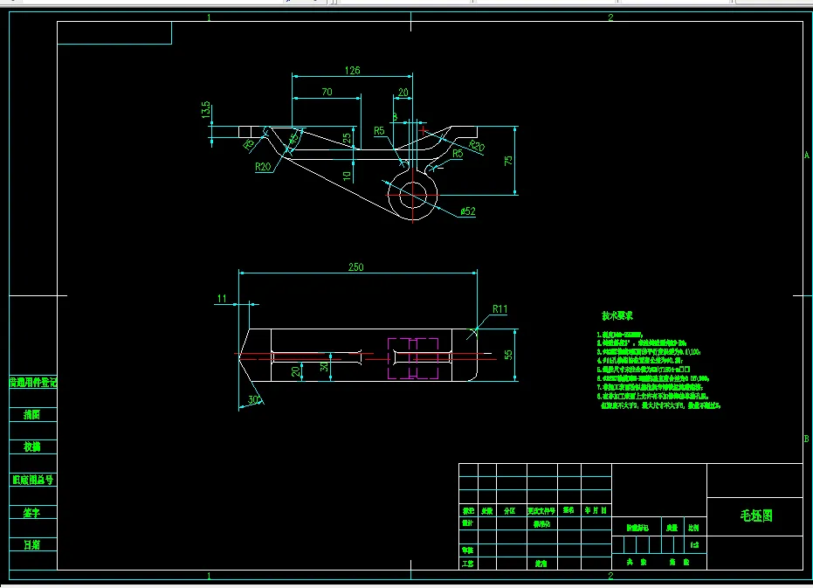Click the 日期 sidebar label
Viewport: 813px width, 588px height.
coord(31,544)
